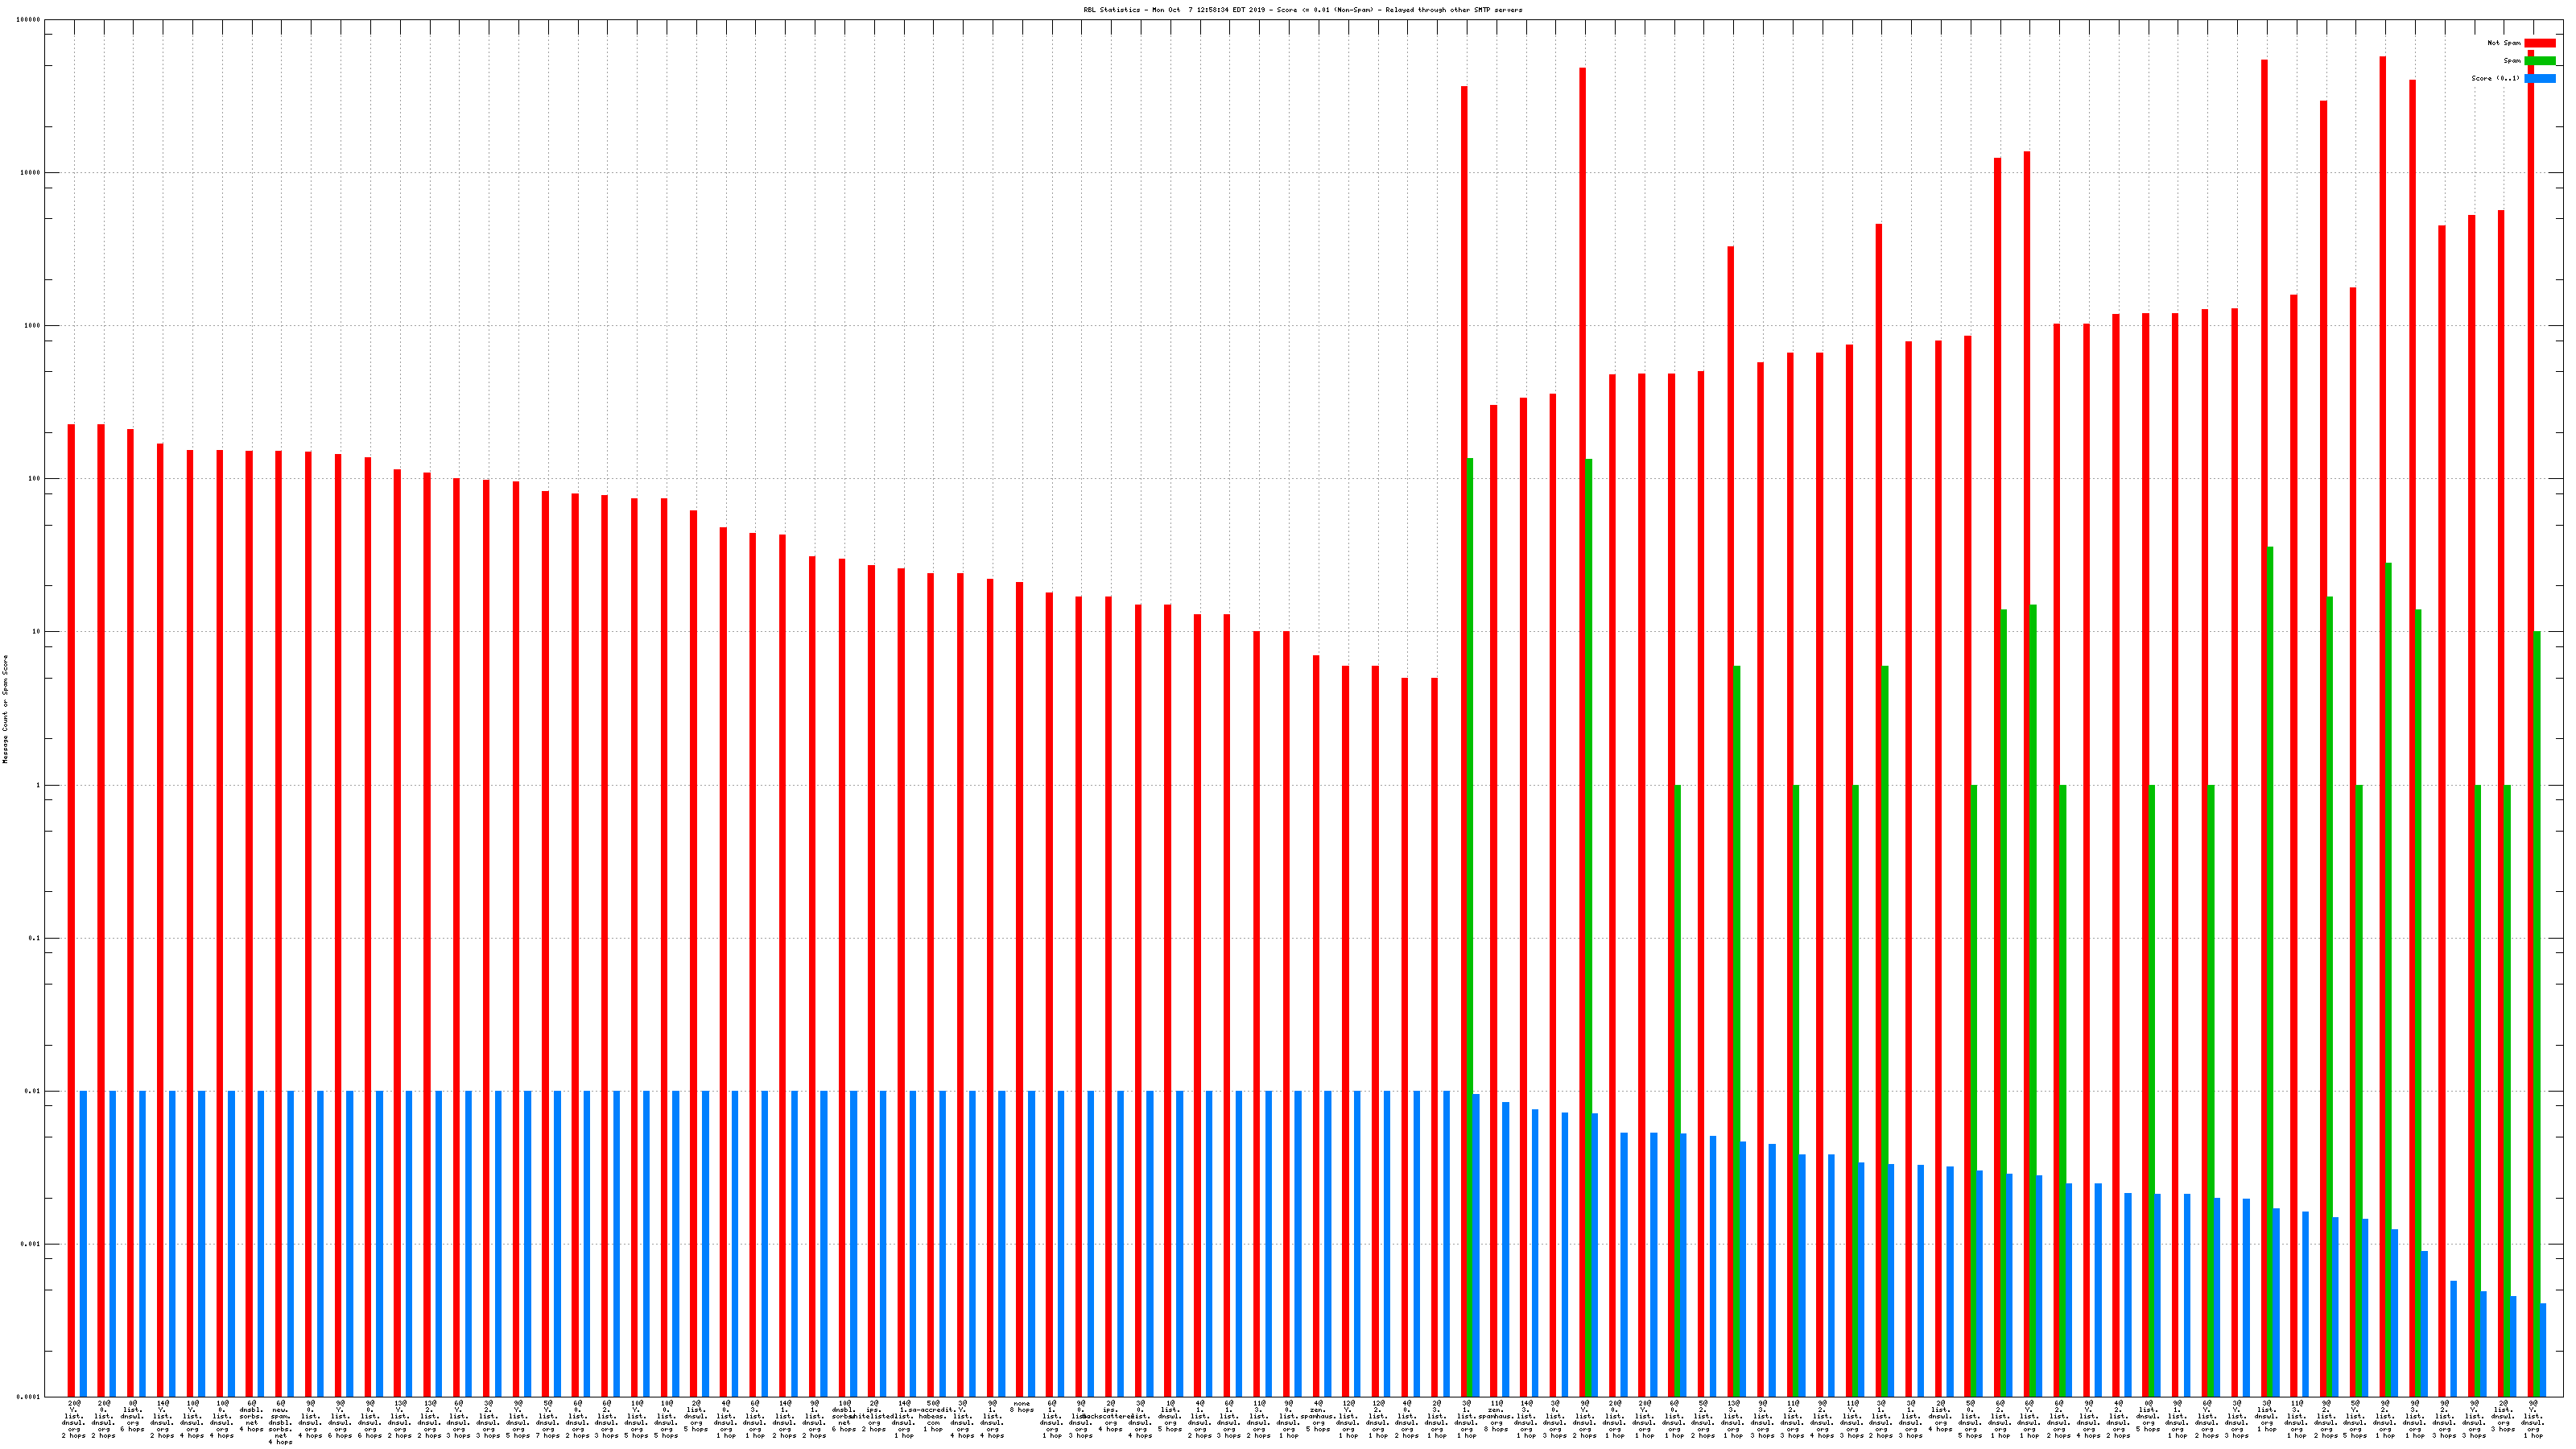Click the "zen.spamhaus.org 5 hops" x-axis label
2576x1449 pixels.
pyautogui.click(x=1318, y=1416)
